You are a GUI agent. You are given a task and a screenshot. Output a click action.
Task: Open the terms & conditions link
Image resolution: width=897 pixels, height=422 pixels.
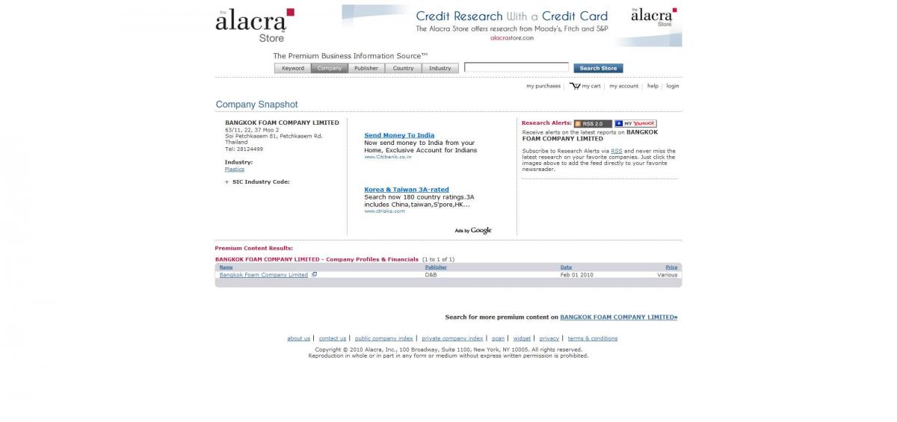coord(593,338)
